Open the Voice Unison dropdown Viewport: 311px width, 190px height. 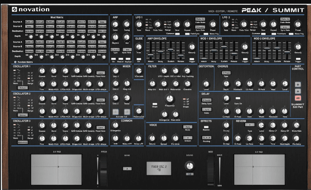click(188, 138)
